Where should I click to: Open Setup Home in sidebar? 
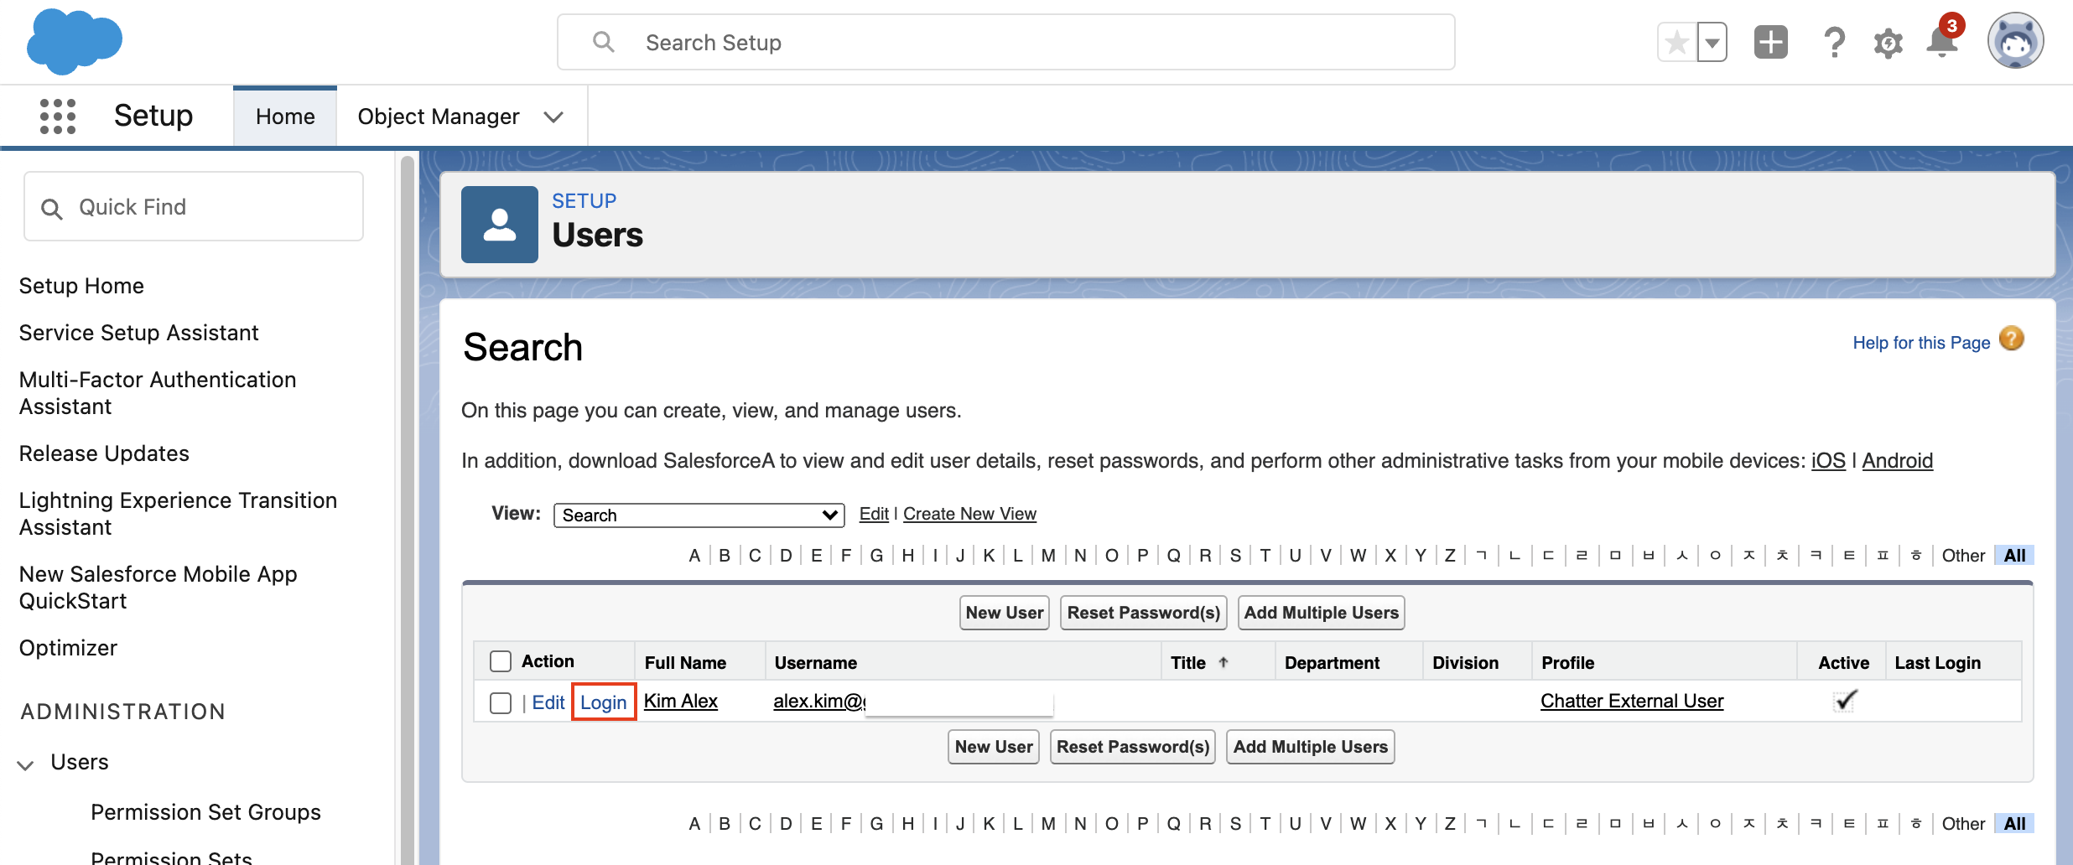tap(81, 286)
